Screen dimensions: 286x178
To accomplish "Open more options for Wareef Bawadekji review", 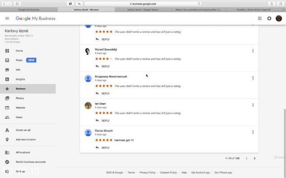I will 253,51.
